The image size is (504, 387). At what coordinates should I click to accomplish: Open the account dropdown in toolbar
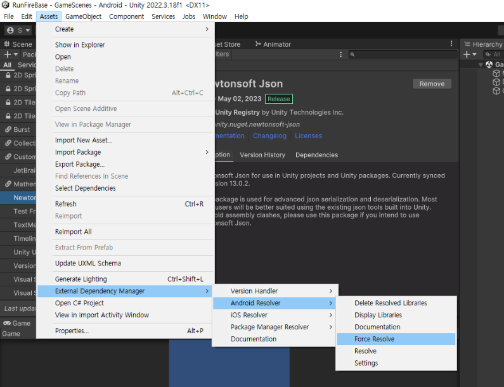tap(18, 30)
